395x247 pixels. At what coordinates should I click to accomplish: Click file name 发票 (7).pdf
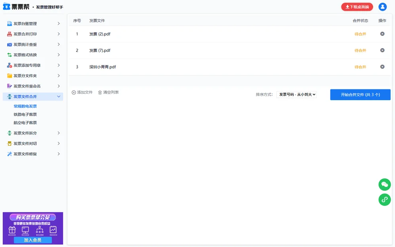click(x=100, y=50)
